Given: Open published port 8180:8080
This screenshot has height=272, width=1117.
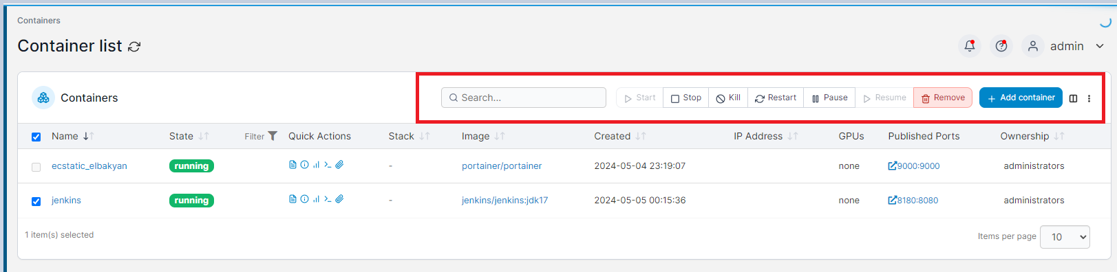Looking at the screenshot, I should click(913, 200).
